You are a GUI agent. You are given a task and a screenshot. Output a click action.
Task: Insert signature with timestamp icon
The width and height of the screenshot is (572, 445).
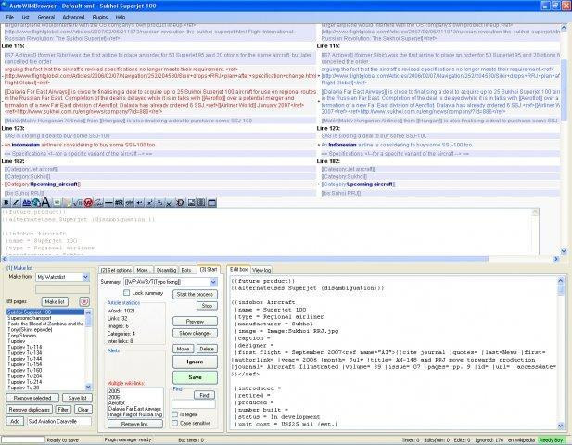98,202
